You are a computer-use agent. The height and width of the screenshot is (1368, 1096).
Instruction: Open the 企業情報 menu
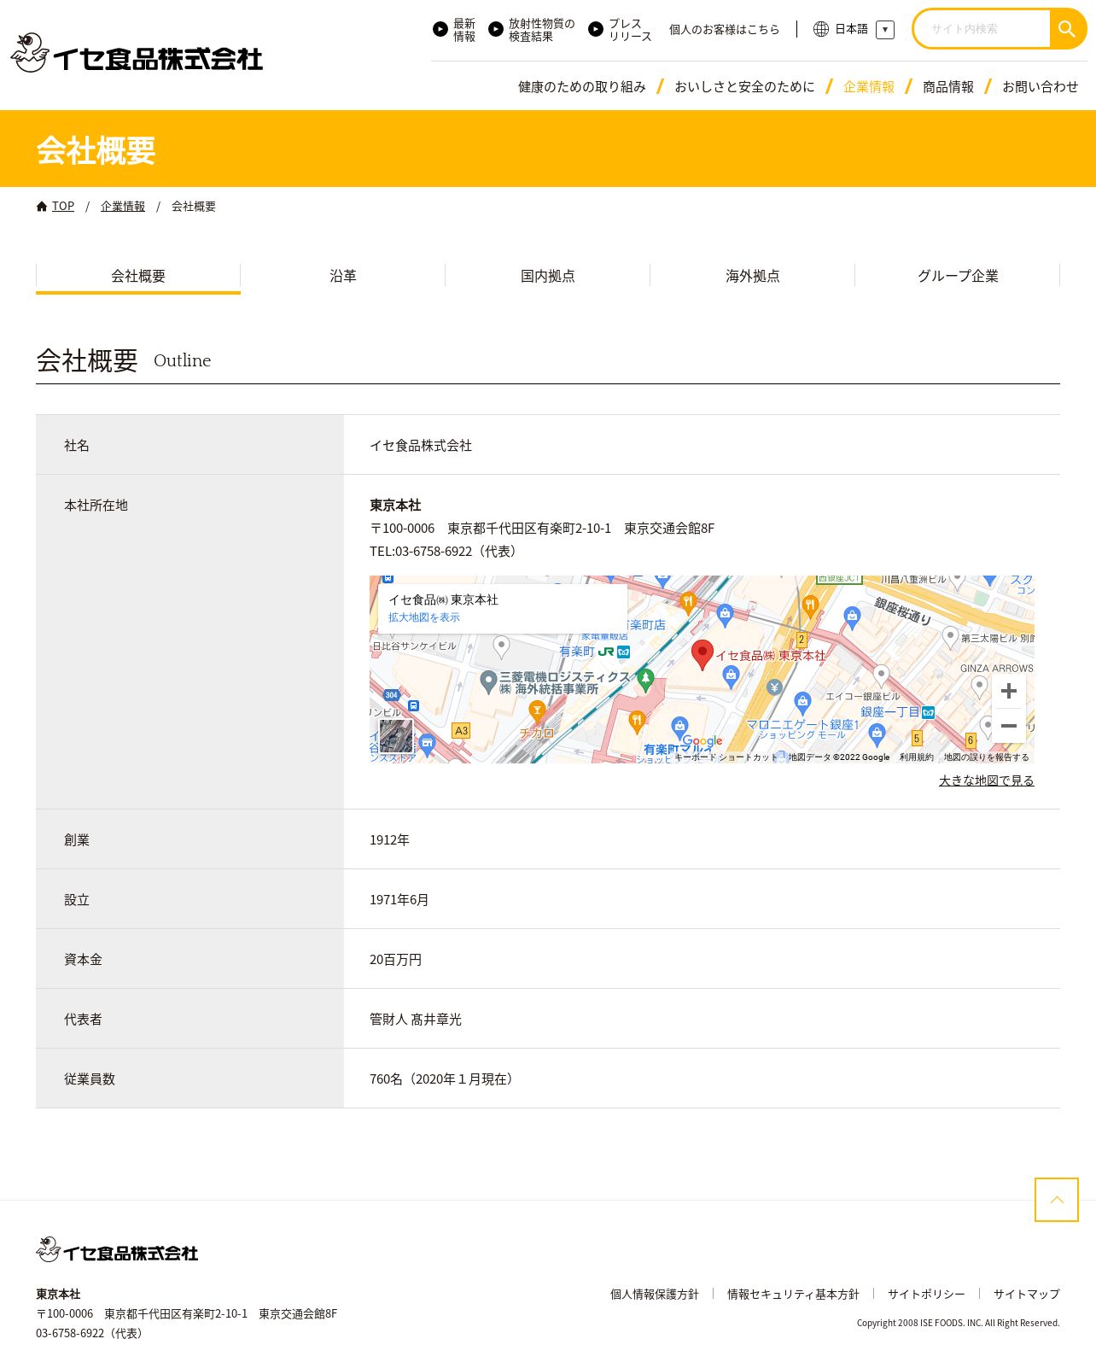[x=869, y=87]
